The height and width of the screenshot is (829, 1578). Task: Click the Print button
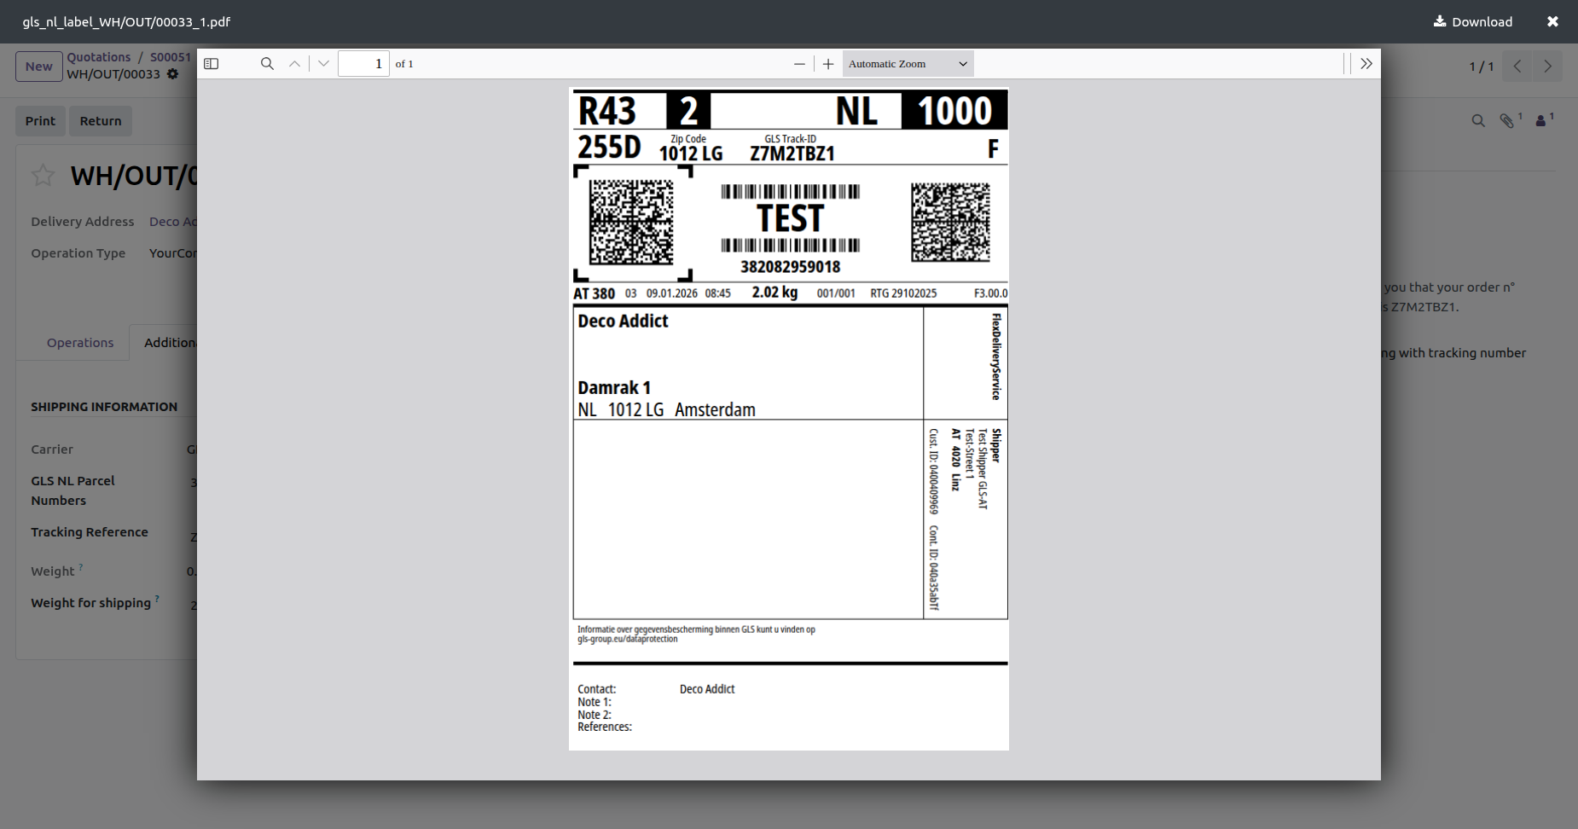[x=40, y=121]
